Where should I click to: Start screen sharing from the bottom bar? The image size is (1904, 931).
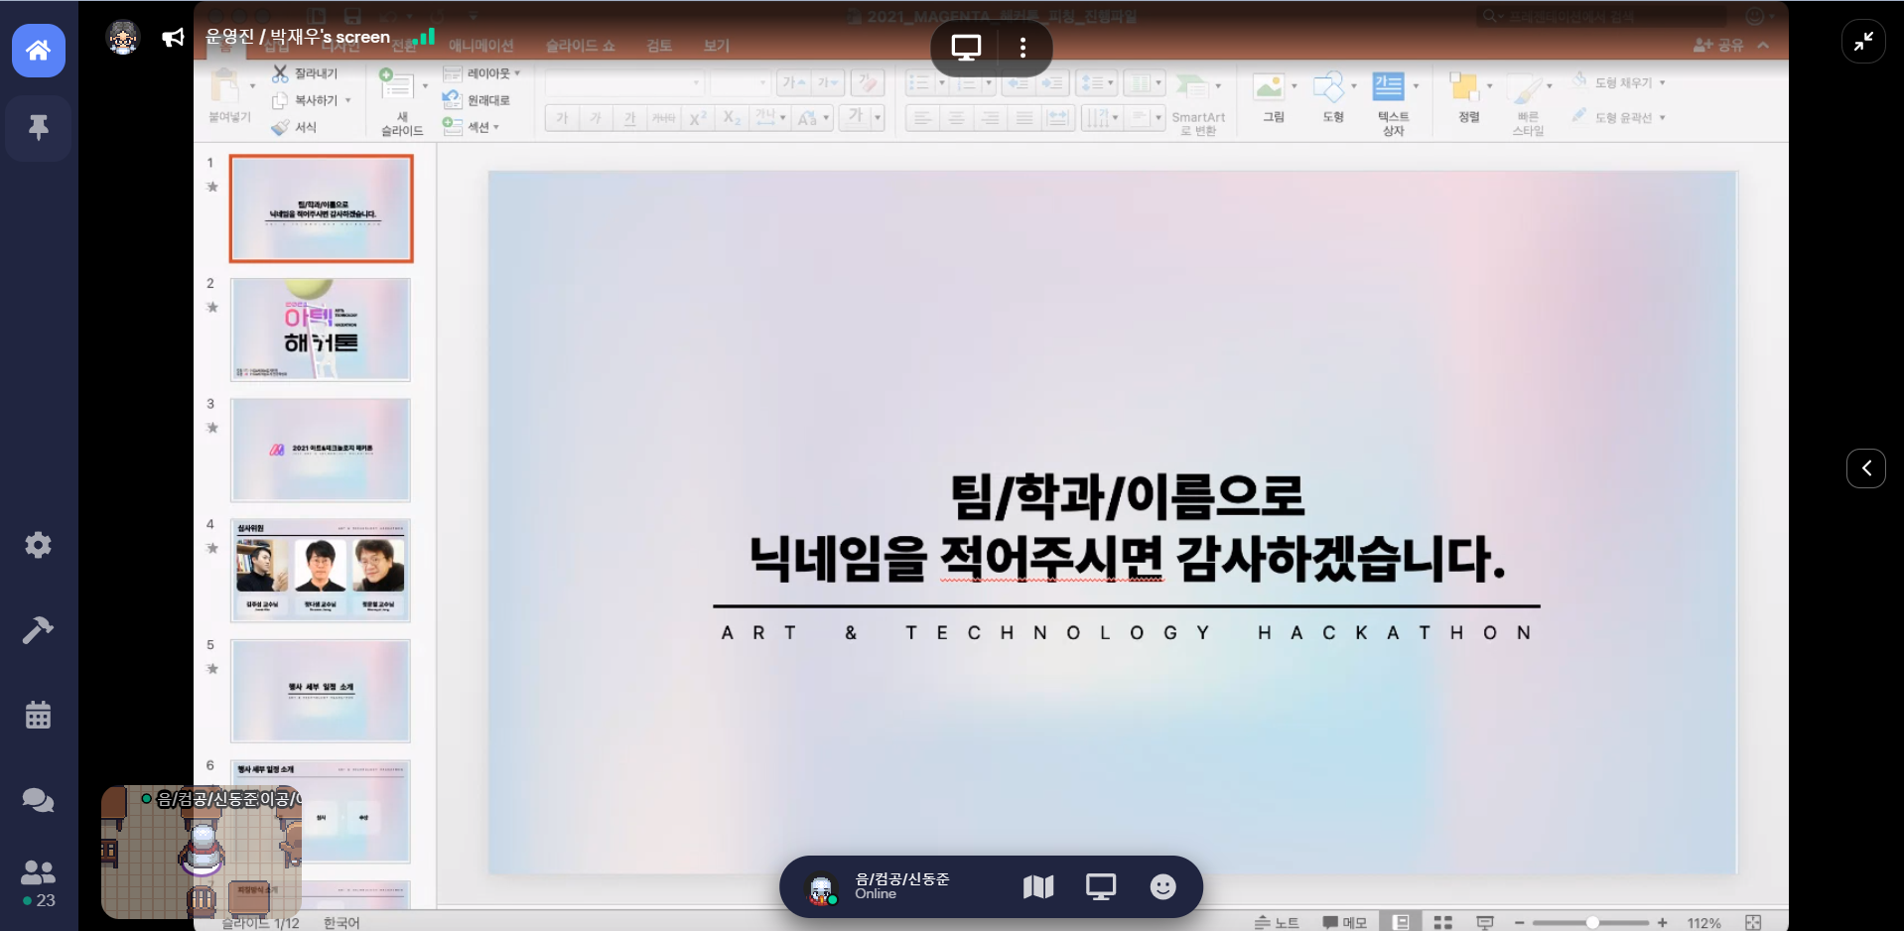[x=1101, y=886]
